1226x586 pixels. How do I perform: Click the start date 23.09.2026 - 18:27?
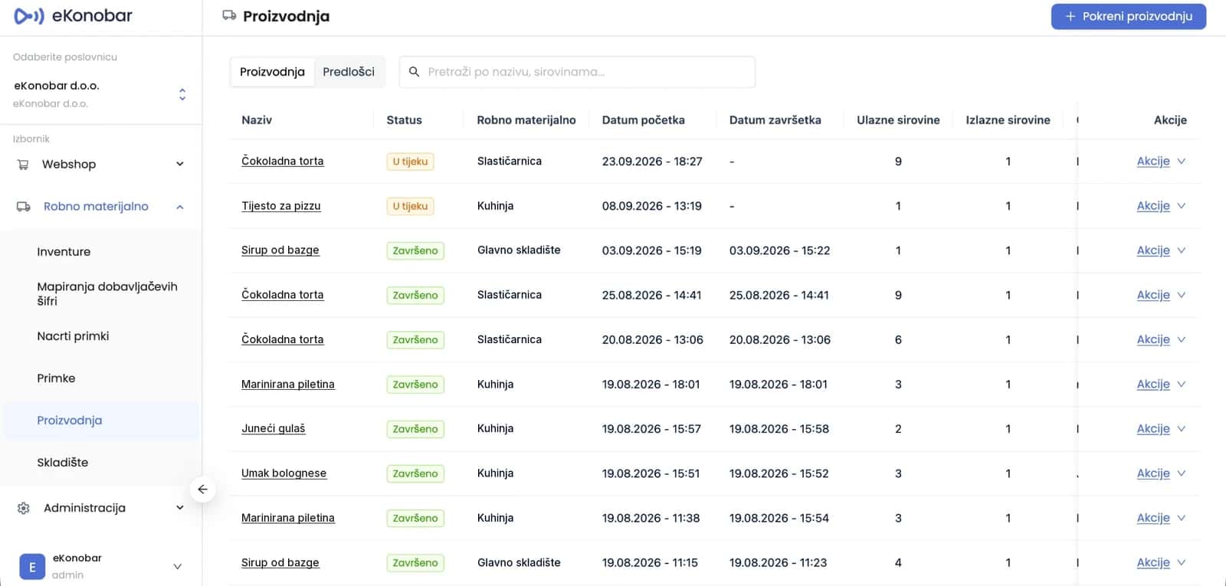pyautogui.click(x=652, y=162)
